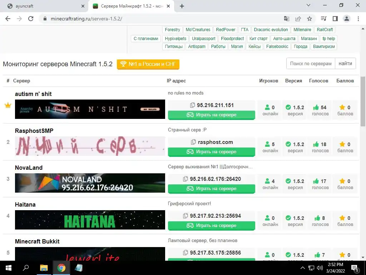The image size is (366, 275).
Task: Open the HAITANA banner image
Action: [x=90, y=220]
